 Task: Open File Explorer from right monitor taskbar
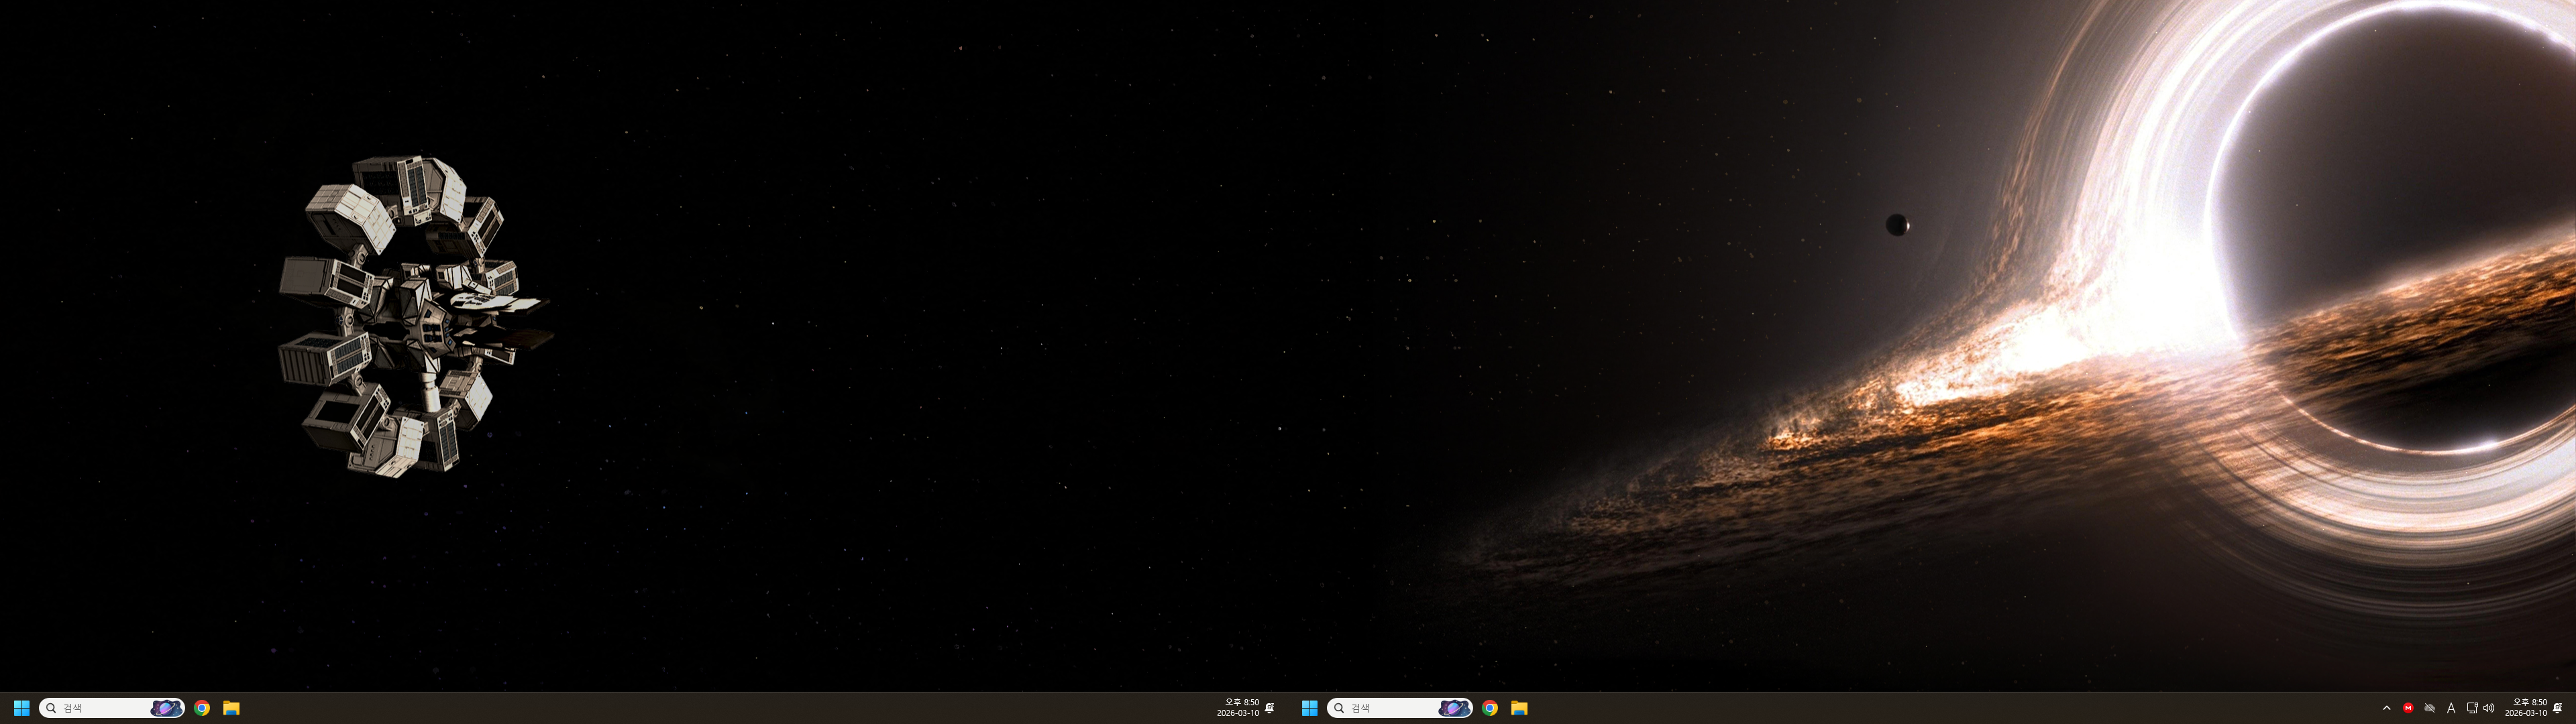click(x=1519, y=708)
